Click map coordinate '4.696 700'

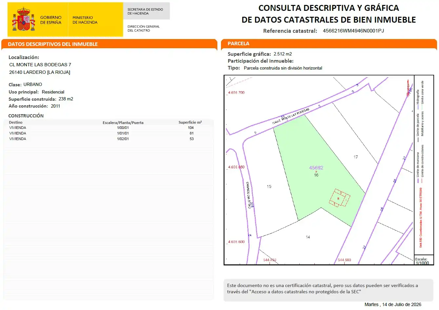click(x=236, y=93)
